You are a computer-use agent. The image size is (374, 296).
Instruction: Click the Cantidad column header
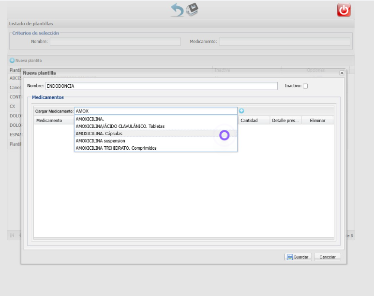pyautogui.click(x=249, y=120)
